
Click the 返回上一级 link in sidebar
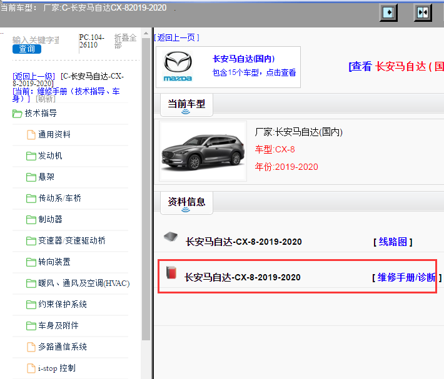[34, 76]
